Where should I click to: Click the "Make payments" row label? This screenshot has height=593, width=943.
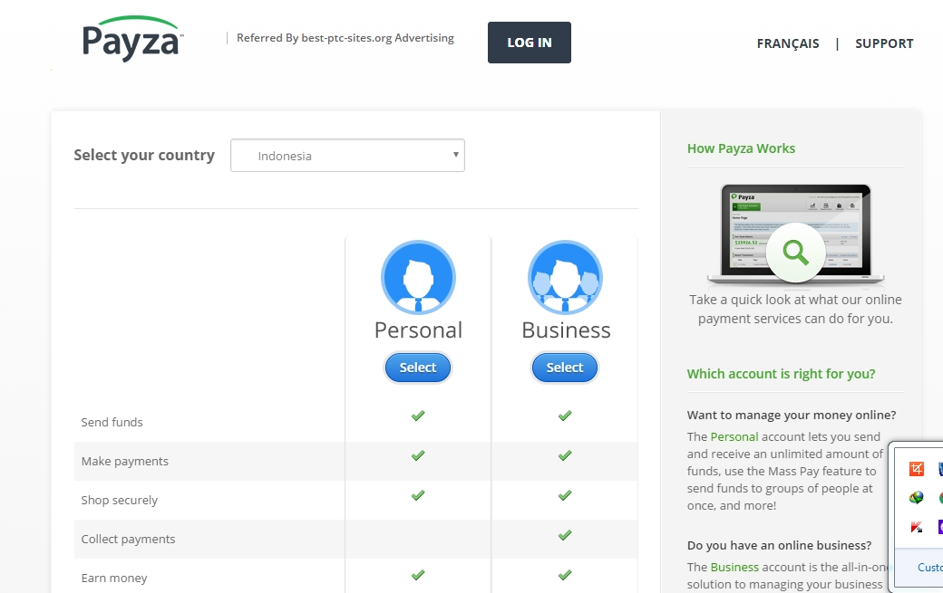124,462
